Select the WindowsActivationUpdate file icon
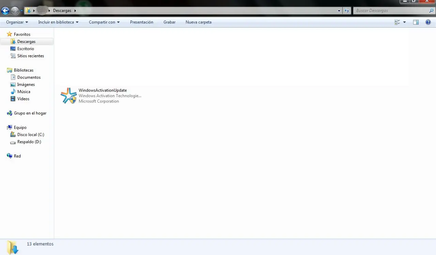The height and width of the screenshot is (255, 436). (69, 96)
